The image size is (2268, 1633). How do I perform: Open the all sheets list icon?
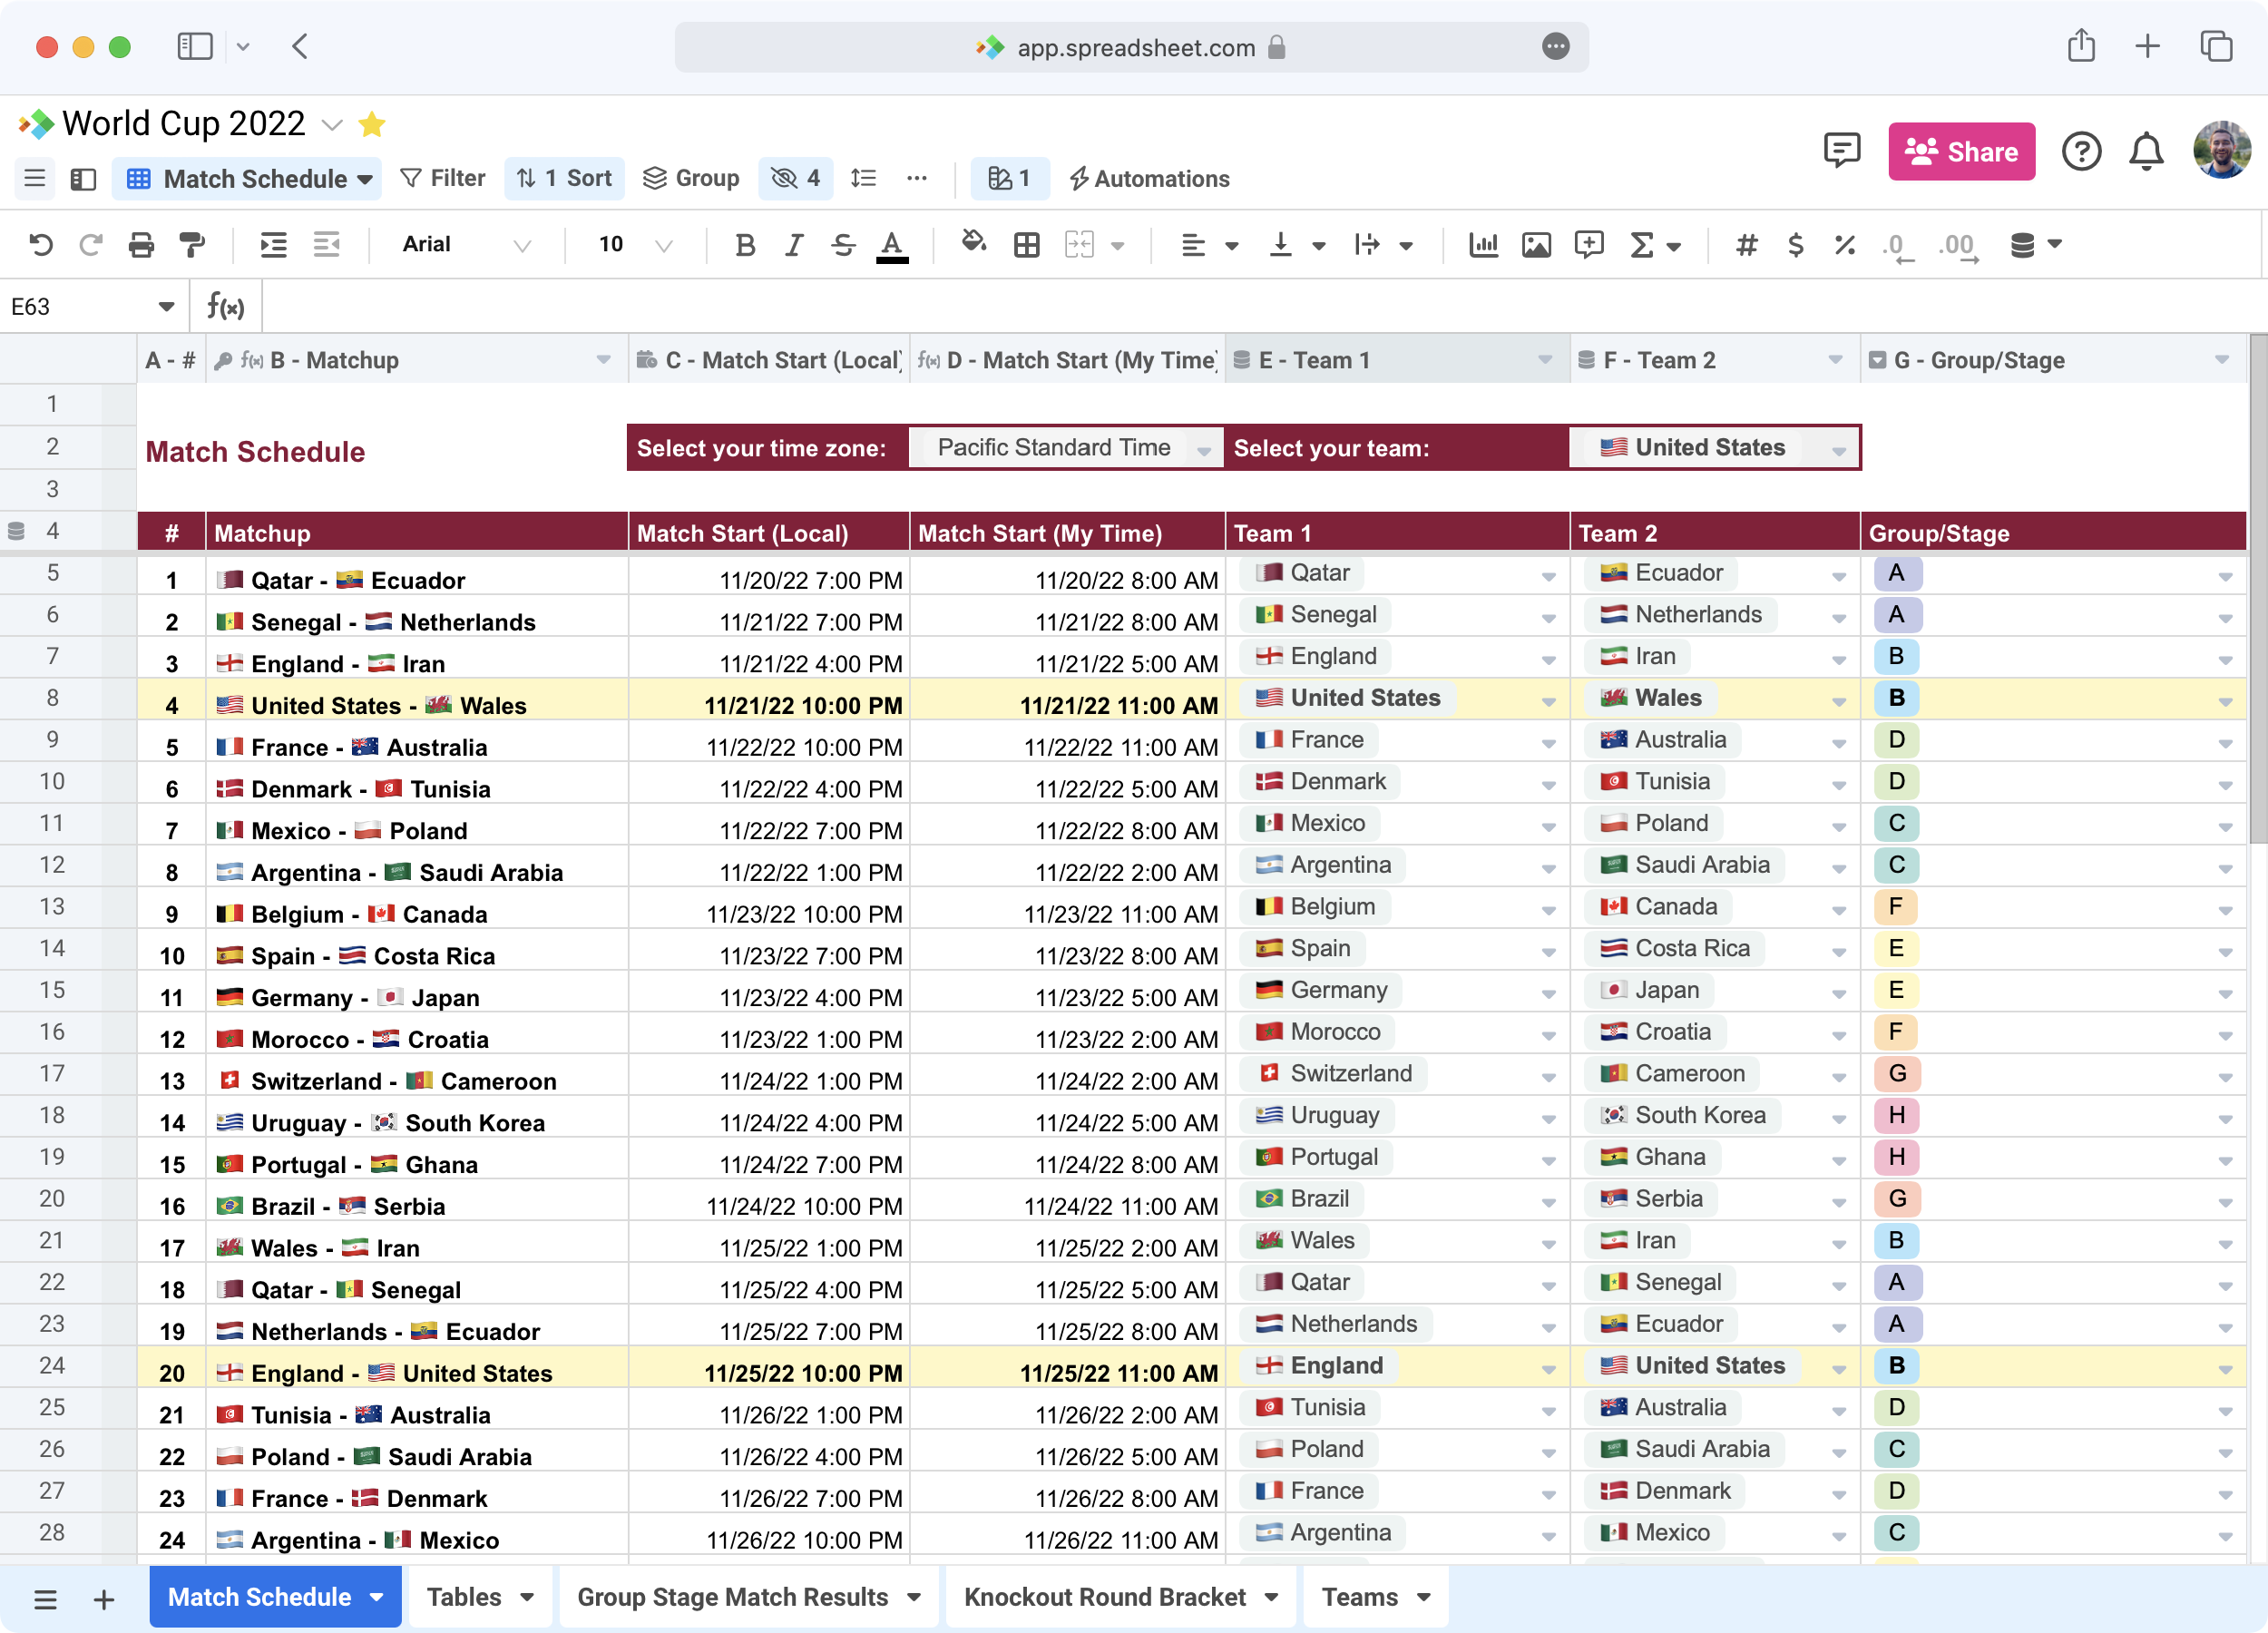click(x=45, y=1599)
